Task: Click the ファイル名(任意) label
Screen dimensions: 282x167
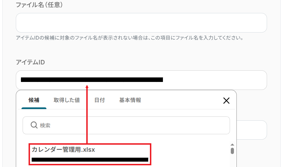Action: 39,5
